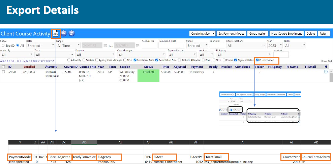Viewport: 333px width, 167px height.
Task: Click the circular refresh icon
Action: point(72,33)
